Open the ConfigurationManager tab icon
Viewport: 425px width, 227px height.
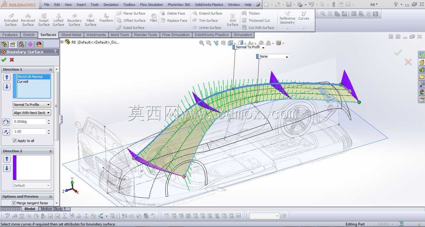coord(21,44)
